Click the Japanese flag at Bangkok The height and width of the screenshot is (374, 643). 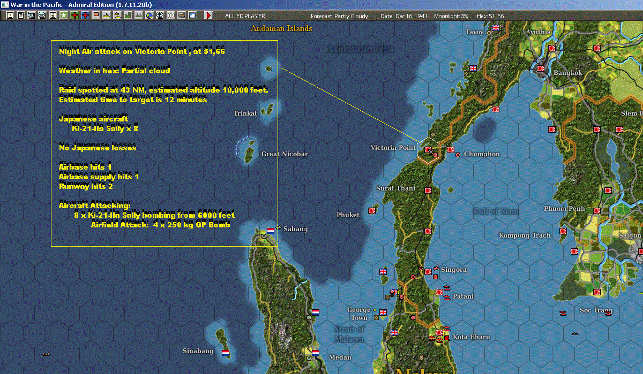[x=541, y=68]
